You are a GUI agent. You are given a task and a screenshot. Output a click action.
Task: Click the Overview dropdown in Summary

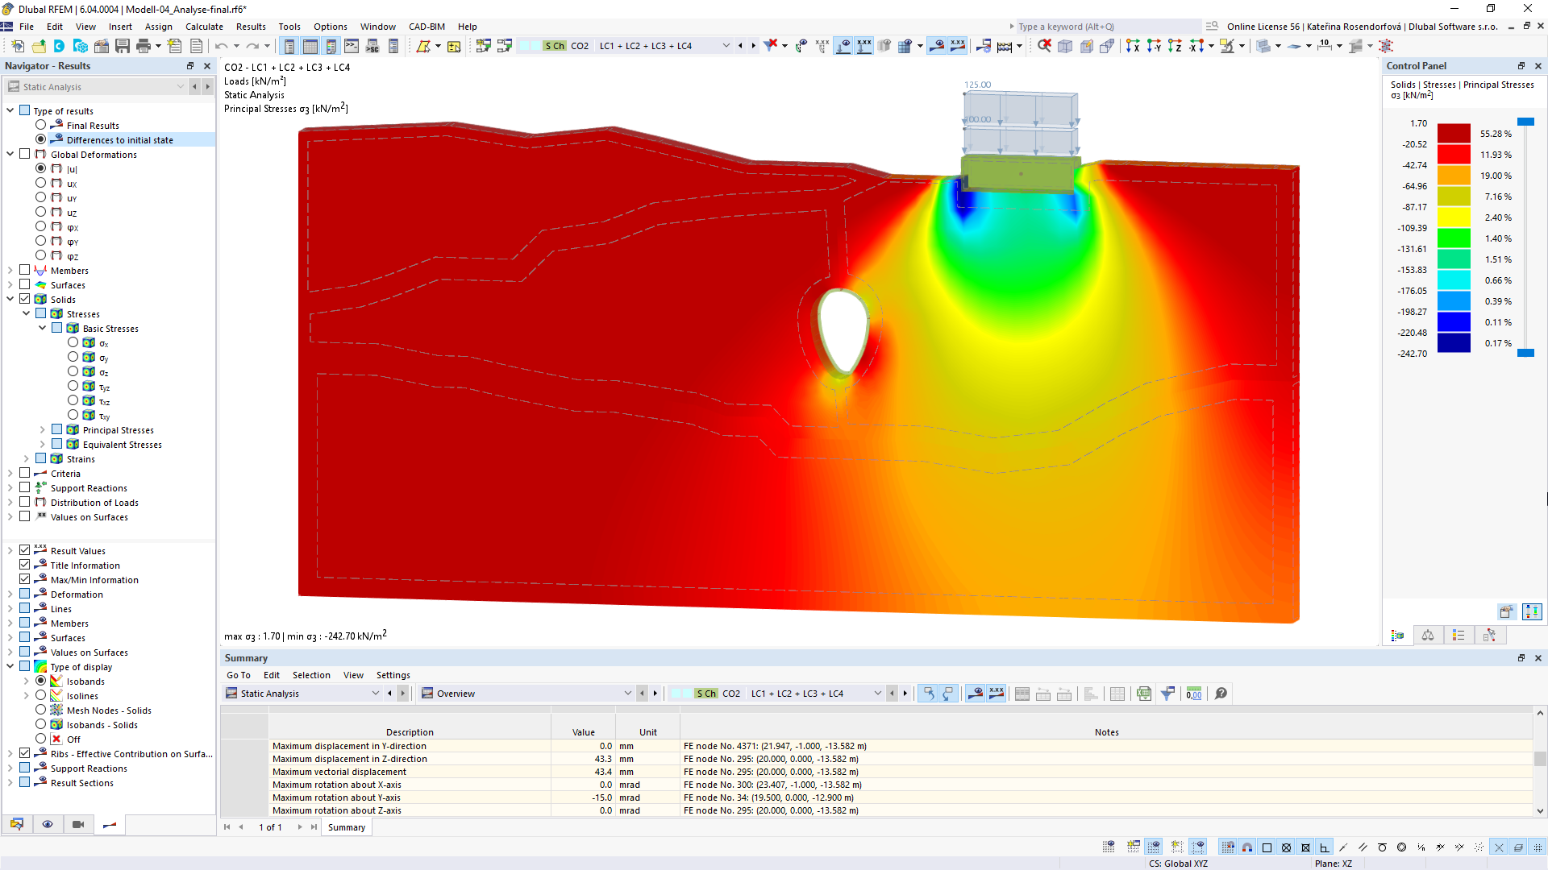(526, 693)
